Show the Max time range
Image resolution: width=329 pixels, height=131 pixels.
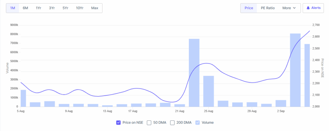pos(95,8)
